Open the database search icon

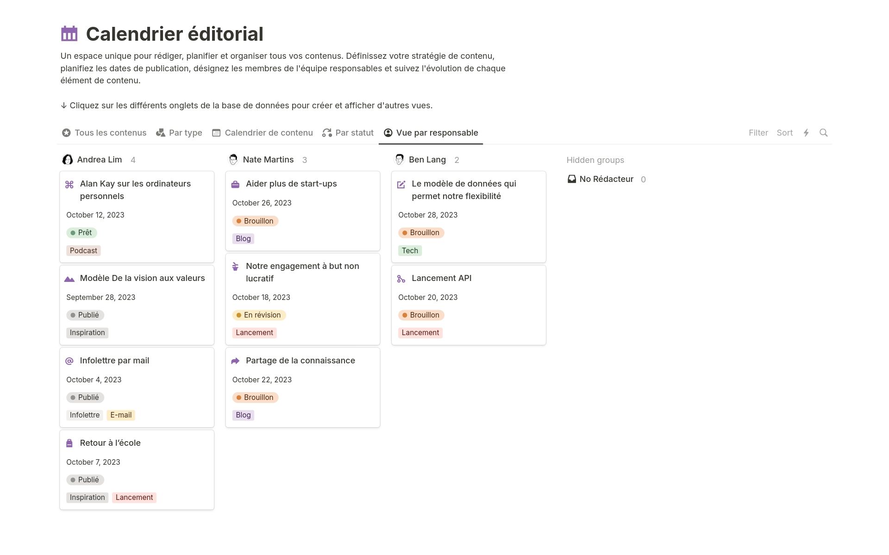click(x=824, y=133)
